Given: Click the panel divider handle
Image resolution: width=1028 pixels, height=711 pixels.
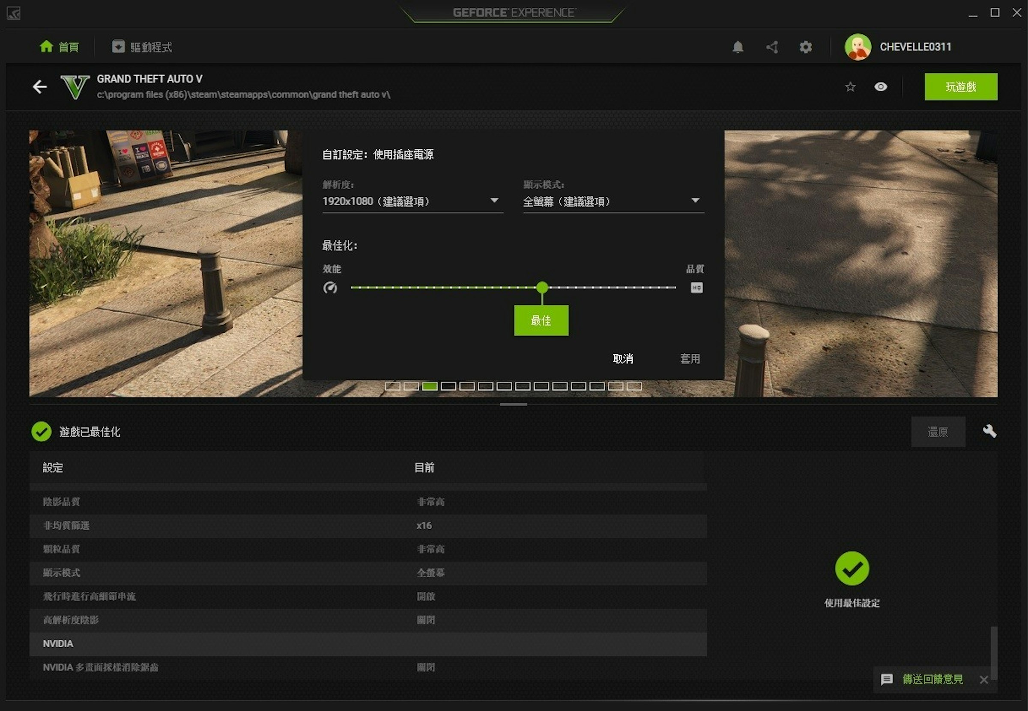Looking at the screenshot, I should pos(513,404).
